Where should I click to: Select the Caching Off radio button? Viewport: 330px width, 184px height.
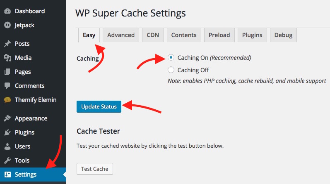[171, 70]
